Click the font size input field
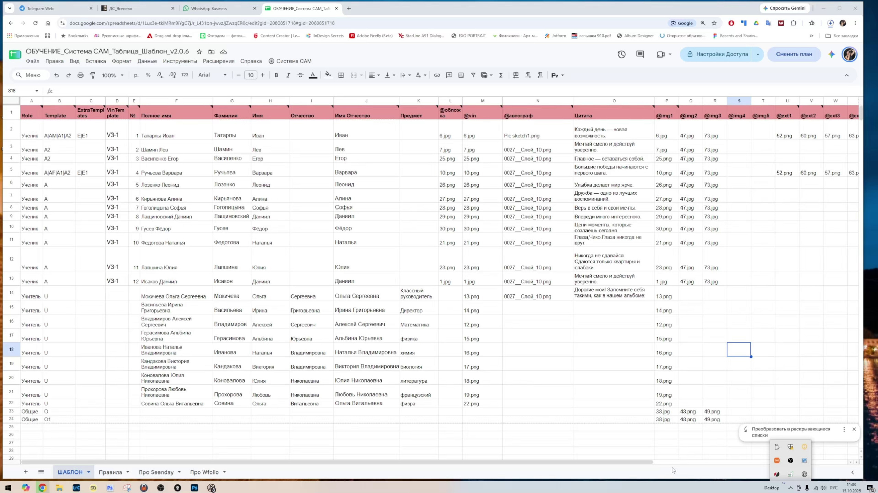The width and height of the screenshot is (878, 493). [x=250, y=75]
